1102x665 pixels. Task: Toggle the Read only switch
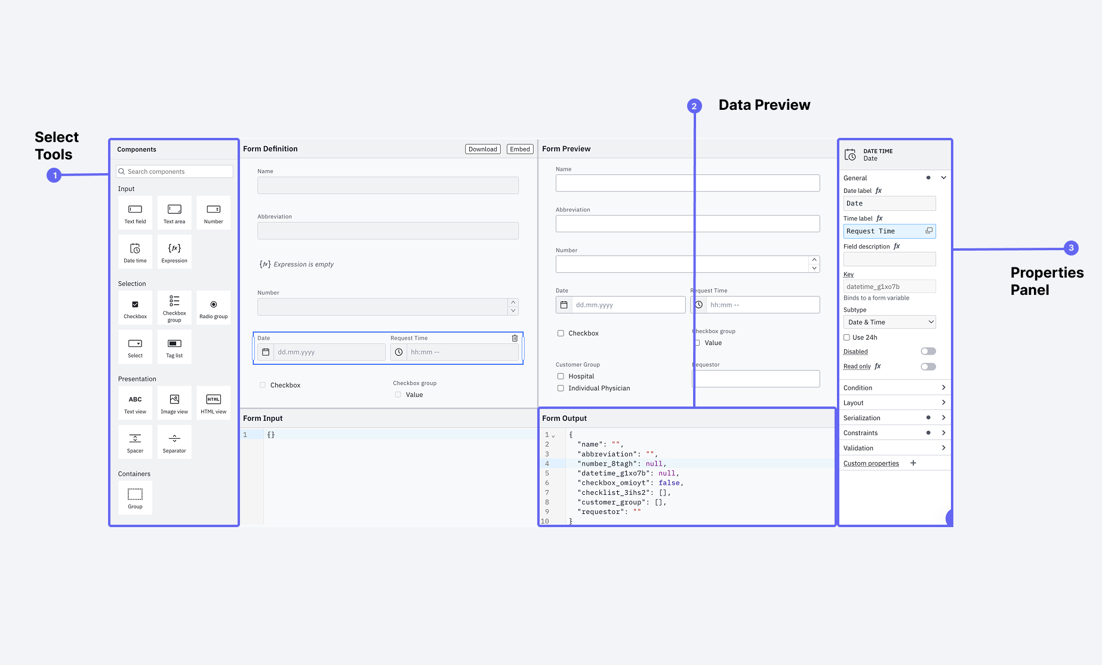(x=928, y=367)
